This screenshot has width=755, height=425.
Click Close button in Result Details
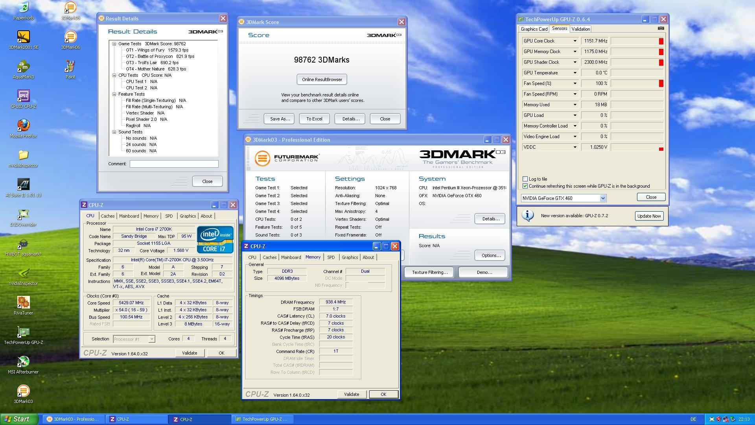coord(207,181)
